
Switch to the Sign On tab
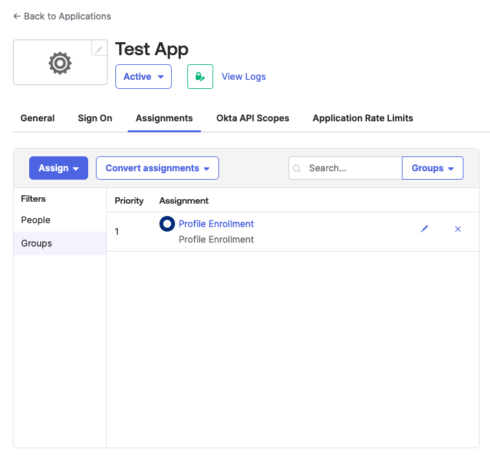click(95, 118)
